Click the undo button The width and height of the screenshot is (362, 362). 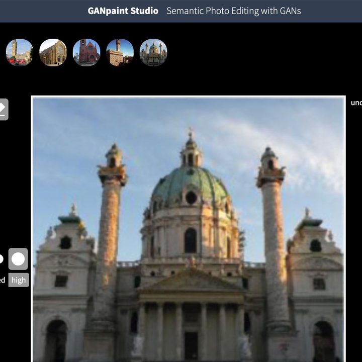(356, 103)
